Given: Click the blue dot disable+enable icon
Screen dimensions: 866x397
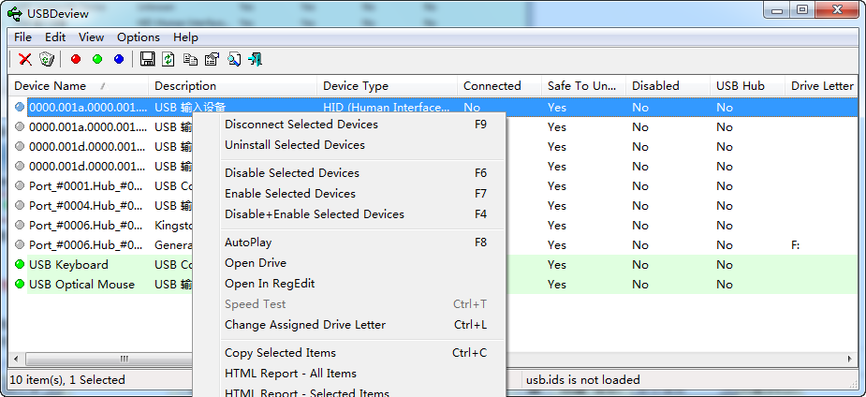Looking at the screenshot, I should [x=119, y=60].
